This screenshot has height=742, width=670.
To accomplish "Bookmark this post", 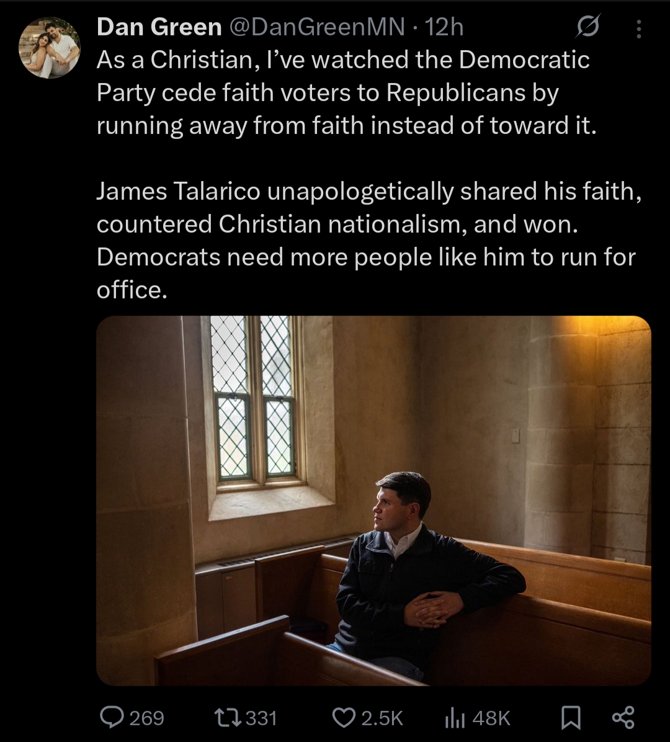I will [571, 717].
